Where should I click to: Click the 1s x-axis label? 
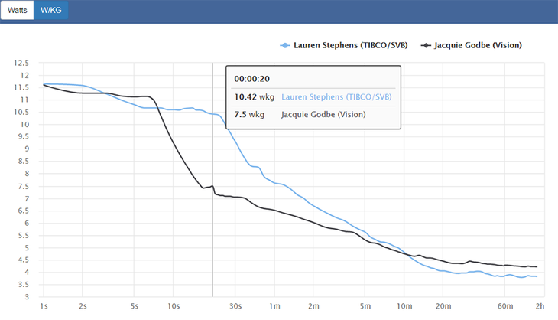tap(44, 306)
